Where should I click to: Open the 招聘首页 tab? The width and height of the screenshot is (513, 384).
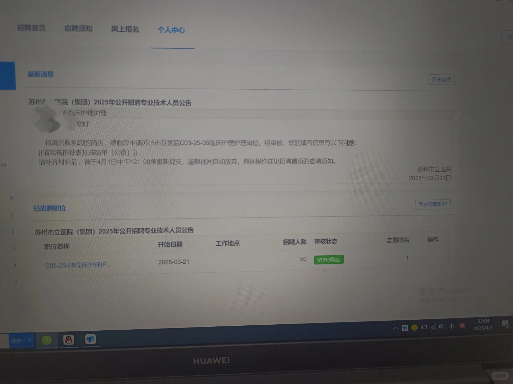31,28
